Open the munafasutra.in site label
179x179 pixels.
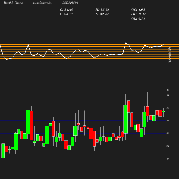(42, 3)
